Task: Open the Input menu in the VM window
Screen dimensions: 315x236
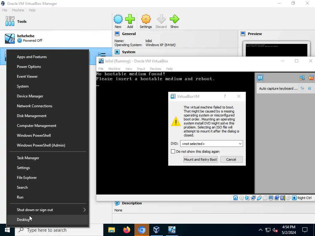Action: (141, 69)
